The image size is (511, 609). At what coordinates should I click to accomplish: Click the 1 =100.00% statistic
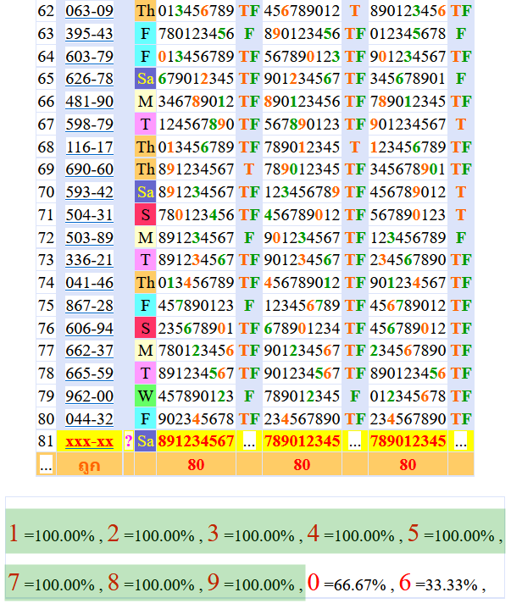52,534
